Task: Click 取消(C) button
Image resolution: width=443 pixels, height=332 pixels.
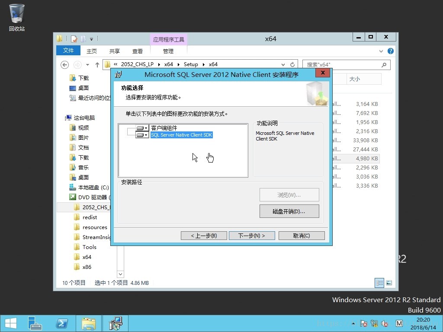Action: pyautogui.click(x=302, y=236)
